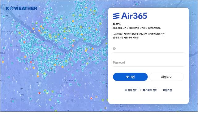Open the 아이디 찾기 link

point(131,90)
